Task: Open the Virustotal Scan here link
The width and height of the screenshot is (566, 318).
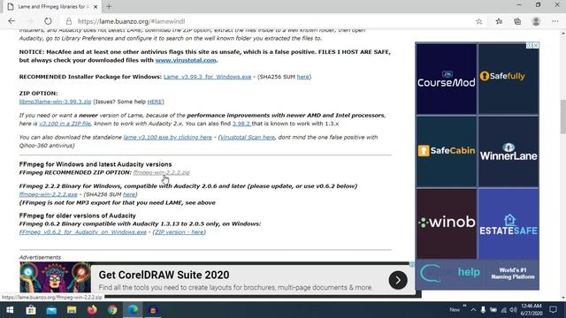Action: coord(248,138)
